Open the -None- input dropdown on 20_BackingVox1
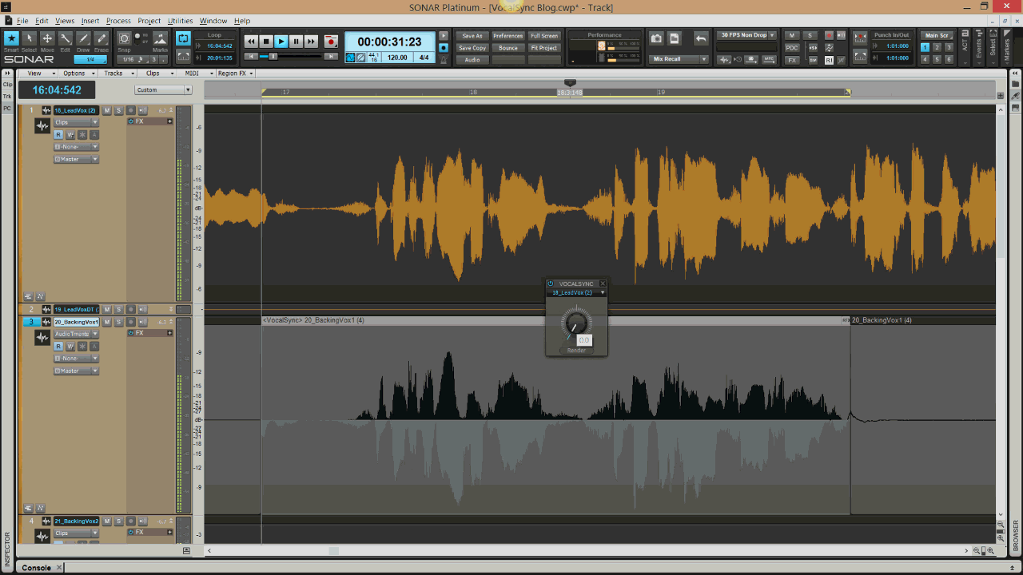This screenshot has height=575, width=1023. tap(76, 359)
